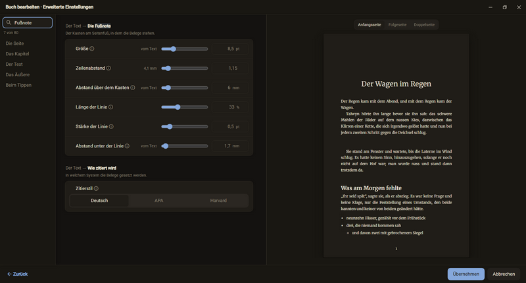The image size is (526, 283).
Task: Click Der Text breadcrumb above Wie zitiert wird
Action: coord(73,168)
